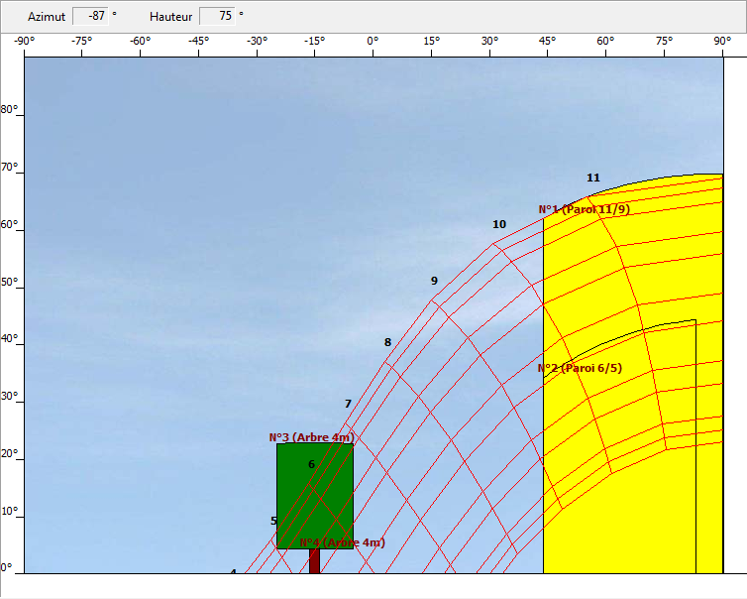Viewport: 747px width, 599px height.
Task: Click the -15° azimuth axis label
Action: pos(314,41)
